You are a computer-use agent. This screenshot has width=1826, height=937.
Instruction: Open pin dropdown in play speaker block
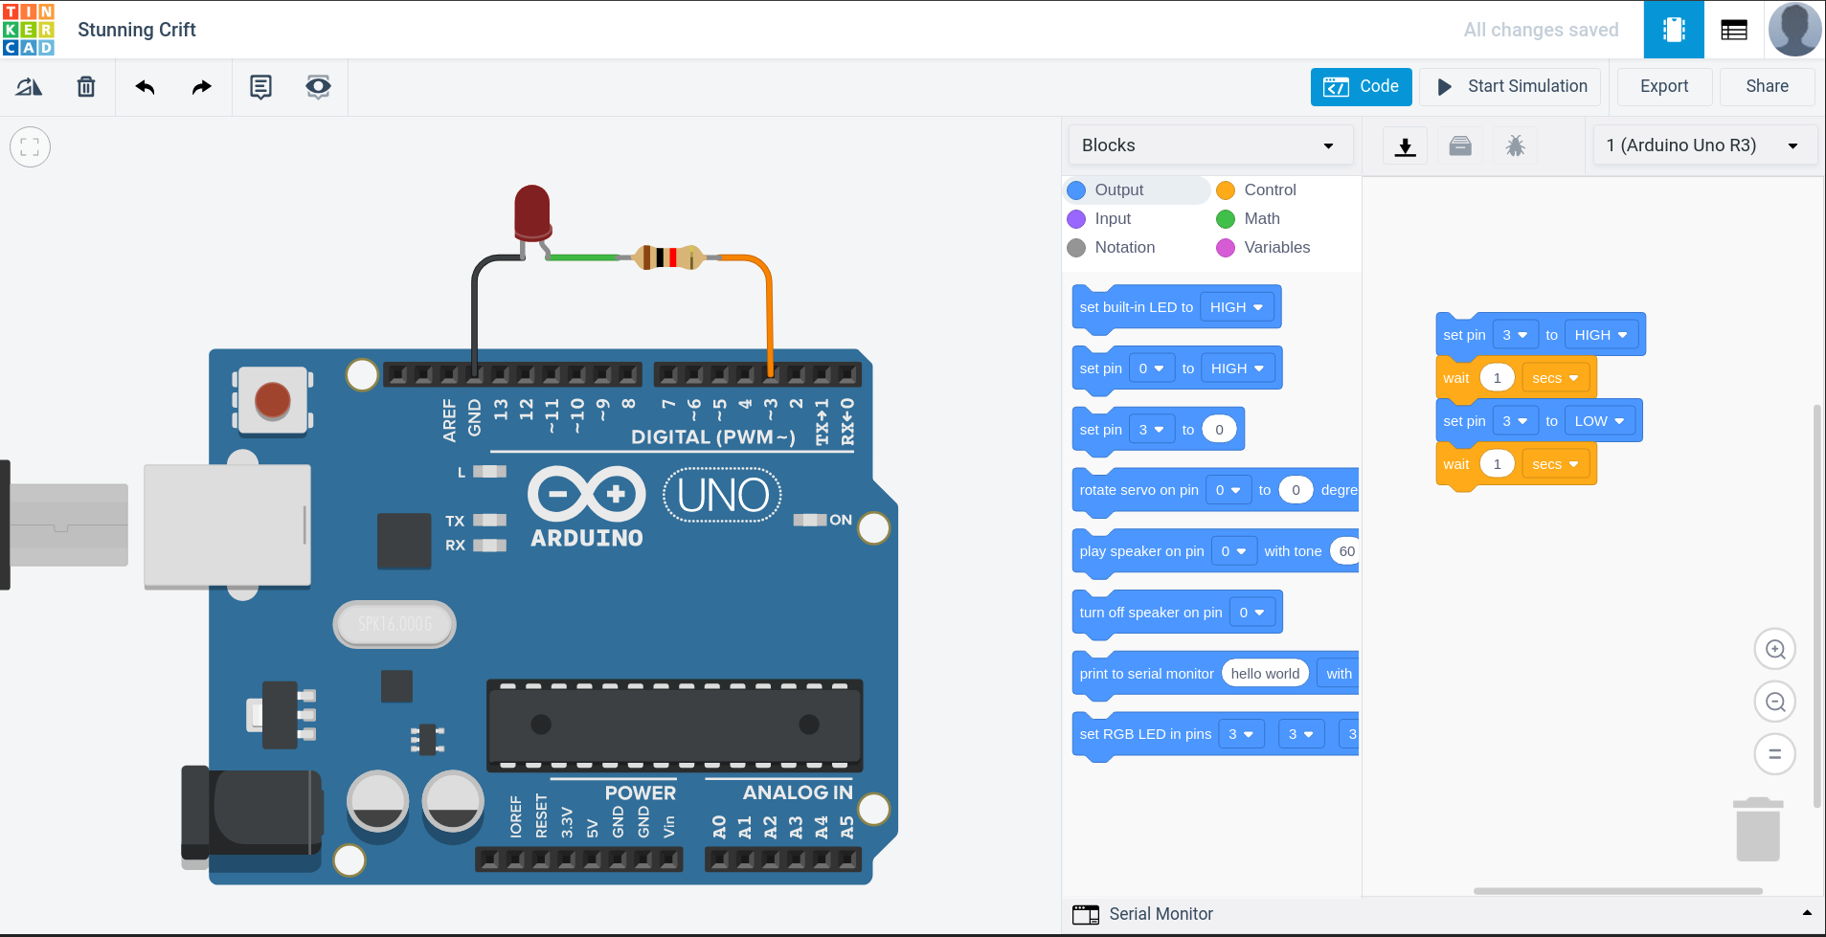click(x=1234, y=551)
